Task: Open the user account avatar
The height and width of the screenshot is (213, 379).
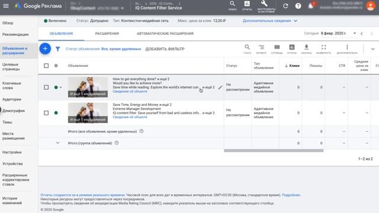Action: 370,6
